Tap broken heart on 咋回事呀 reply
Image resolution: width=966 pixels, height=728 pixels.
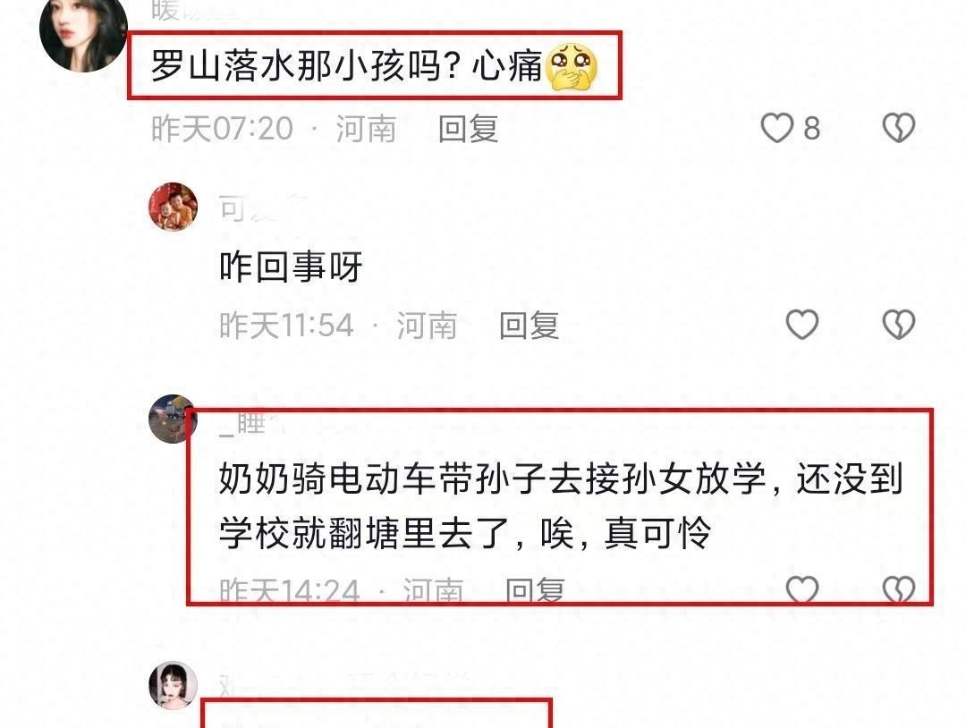[x=899, y=325]
